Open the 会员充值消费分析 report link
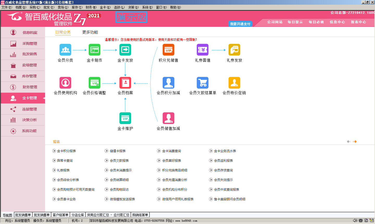The height and width of the screenshot is (224, 375). tap(174, 180)
